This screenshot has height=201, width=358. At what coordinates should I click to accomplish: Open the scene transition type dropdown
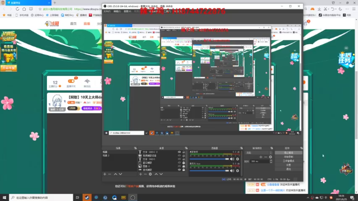point(258,152)
